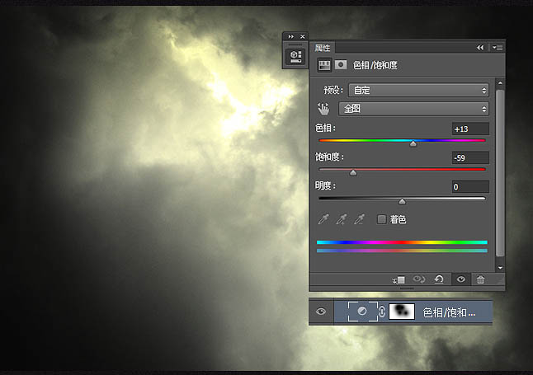The height and width of the screenshot is (375, 533).
Task: Open the 全图 channel range dropdown
Action: (x=413, y=109)
